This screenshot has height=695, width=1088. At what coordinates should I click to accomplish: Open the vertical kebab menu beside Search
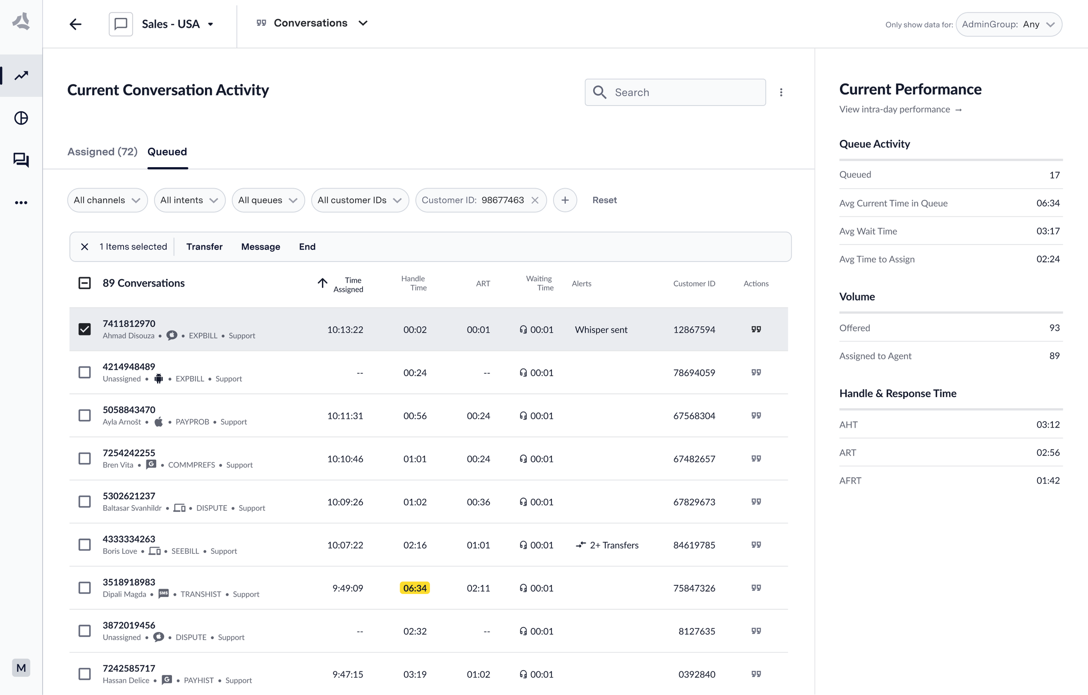tap(781, 92)
